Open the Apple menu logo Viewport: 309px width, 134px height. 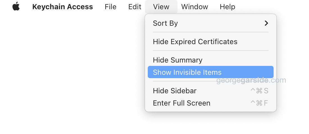coord(16,6)
